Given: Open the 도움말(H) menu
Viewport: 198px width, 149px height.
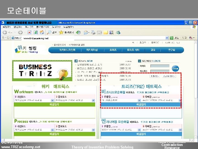Looking at the screenshot, I should tap(68, 27).
